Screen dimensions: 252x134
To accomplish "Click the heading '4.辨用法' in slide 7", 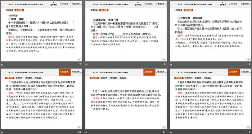I will click(13, 15).
